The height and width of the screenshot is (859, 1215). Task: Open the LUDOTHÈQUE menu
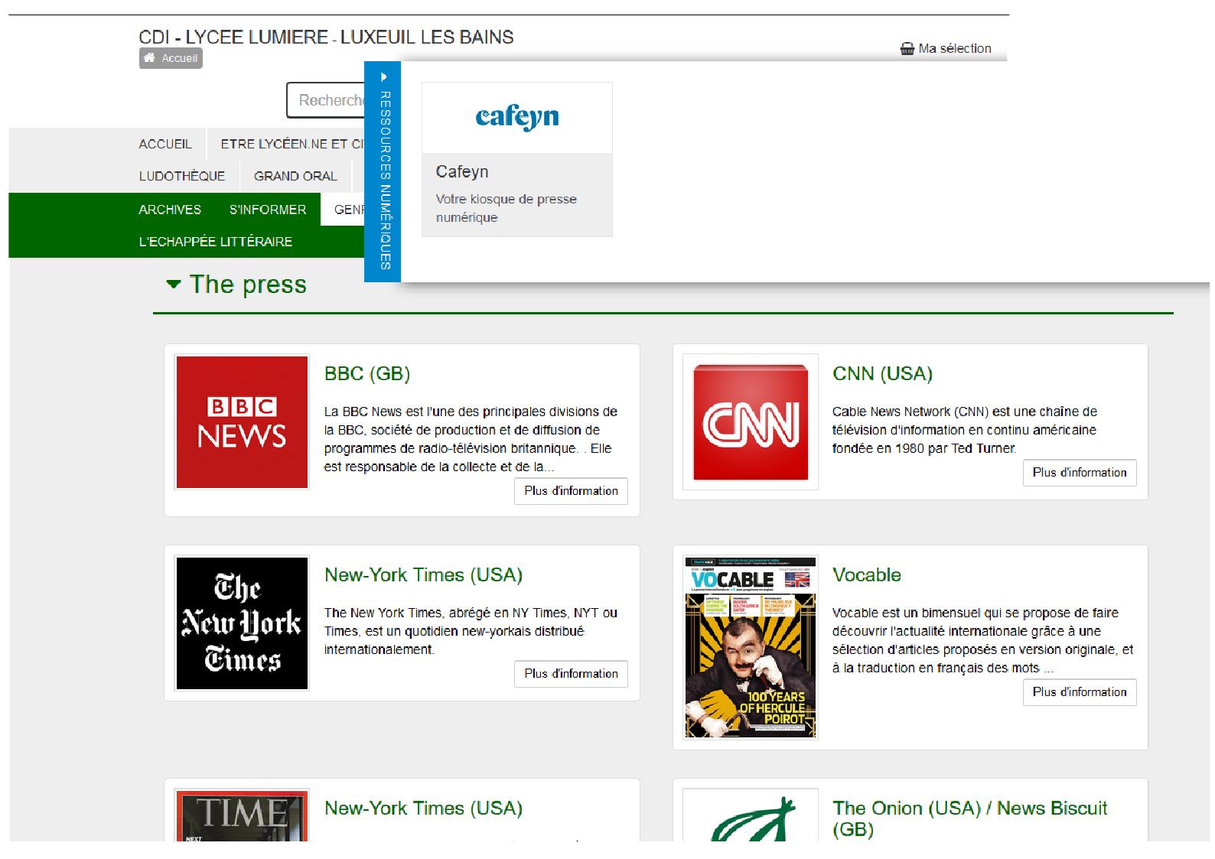coord(182,176)
